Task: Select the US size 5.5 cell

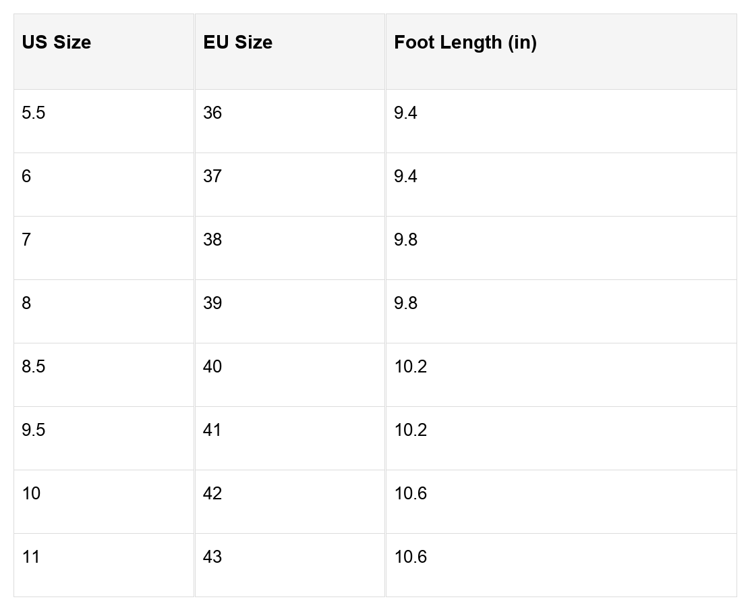Action: point(104,121)
